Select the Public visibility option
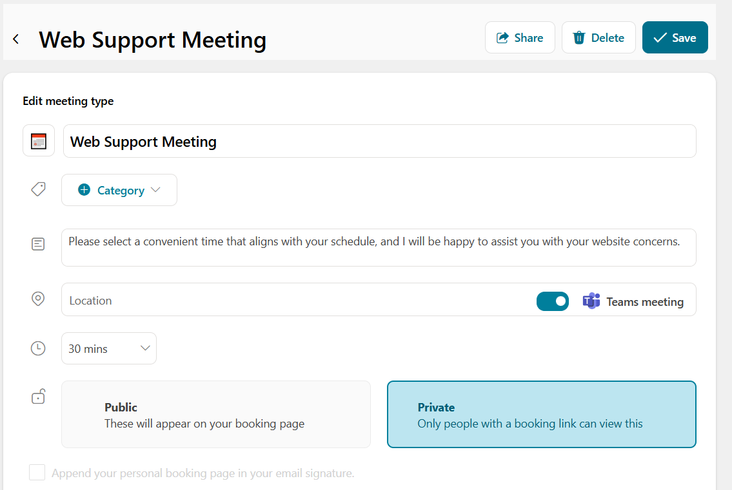732x490 pixels. (216, 415)
